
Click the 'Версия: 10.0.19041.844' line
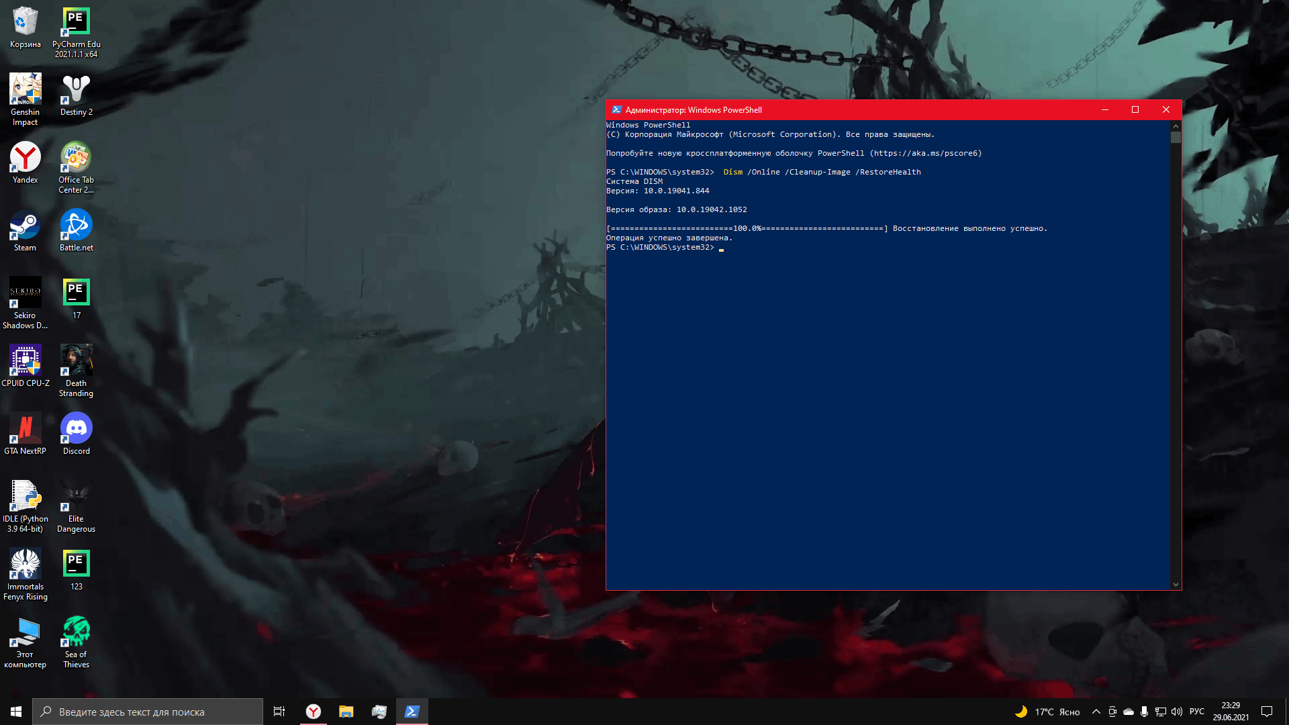pos(657,191)
